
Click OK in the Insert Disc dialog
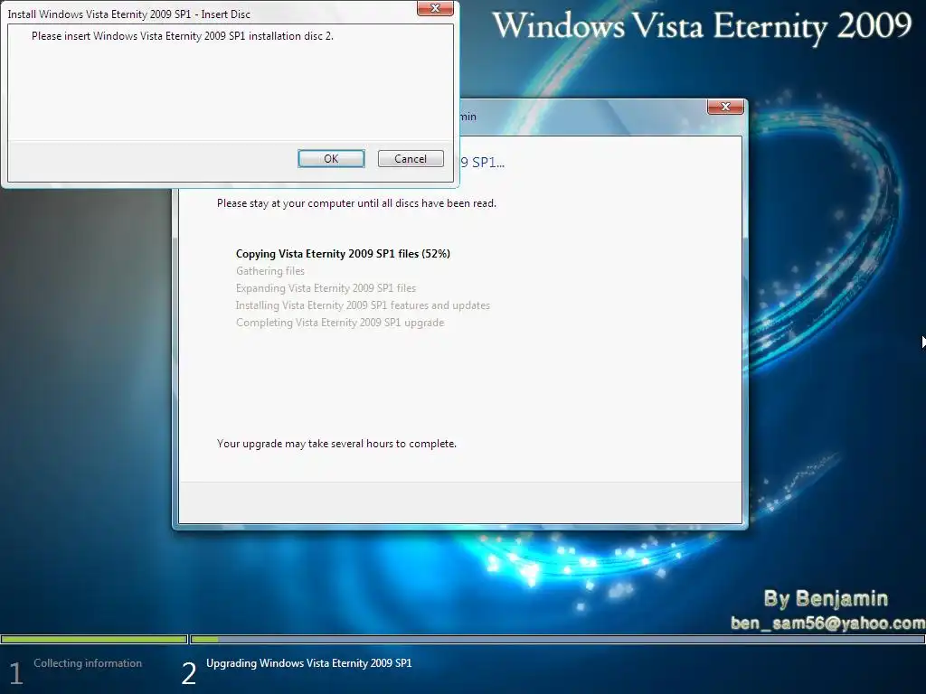pos(331,159)
